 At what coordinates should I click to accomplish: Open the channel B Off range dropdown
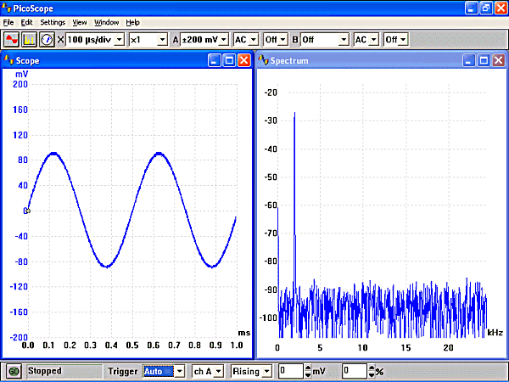(x=344, y=40)
